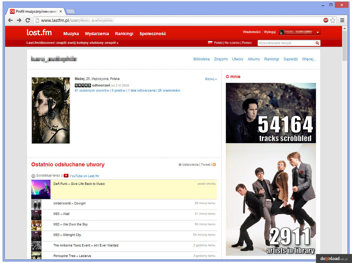Open the Wydarzenia menu
Screen dimensions: 352x263
[97, 34]
